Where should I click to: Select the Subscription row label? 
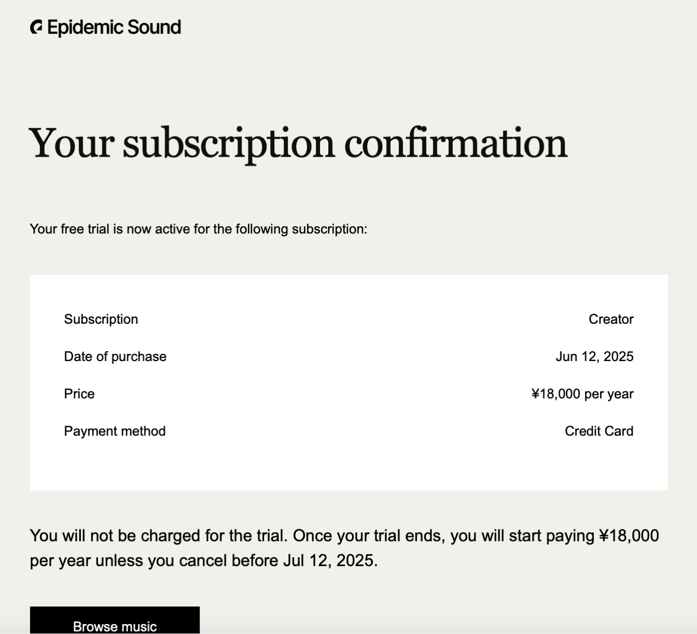click(x=101, y=319)
